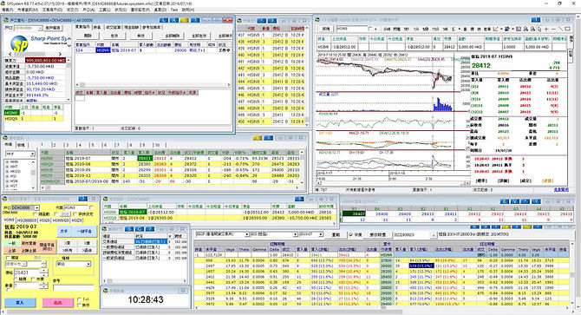
Task: Open the DEMO8888 account dropdown in order entry
Action: 36,208
